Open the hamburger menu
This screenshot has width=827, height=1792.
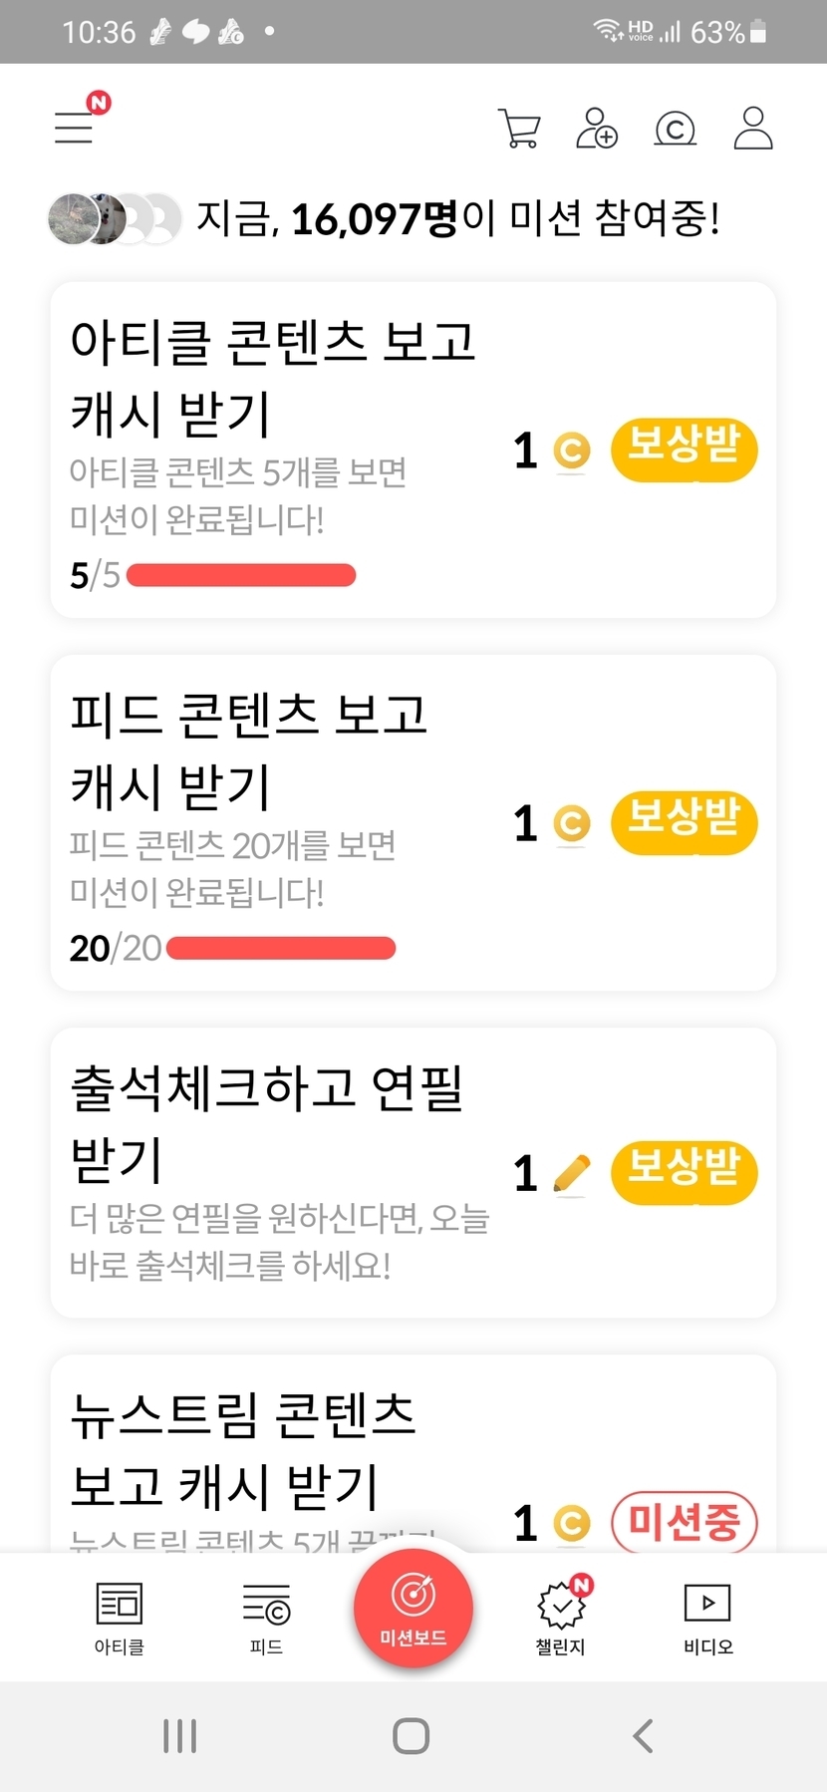coord(75,127)
